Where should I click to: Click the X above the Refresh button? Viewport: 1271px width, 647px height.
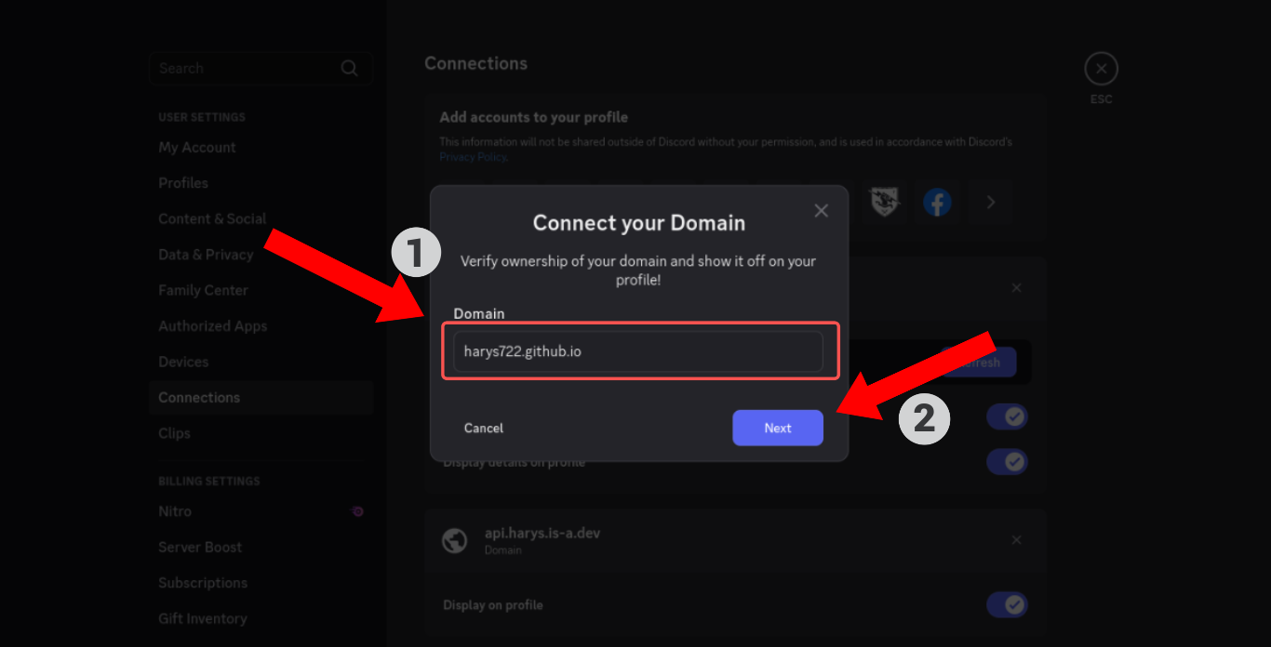pyautogui.click(x=1016, y=288)
